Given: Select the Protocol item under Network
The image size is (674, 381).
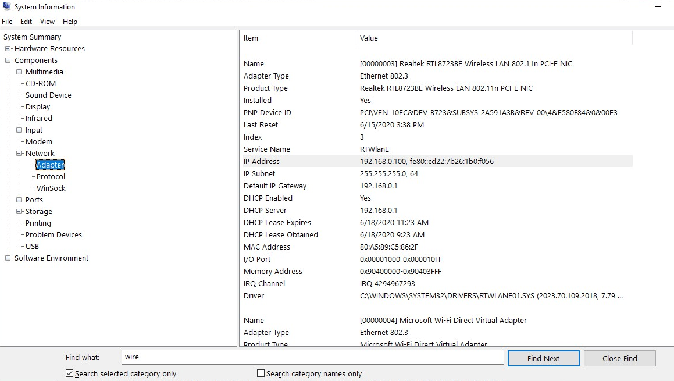Looking at the screenshot, I should (x=51, y=176).
